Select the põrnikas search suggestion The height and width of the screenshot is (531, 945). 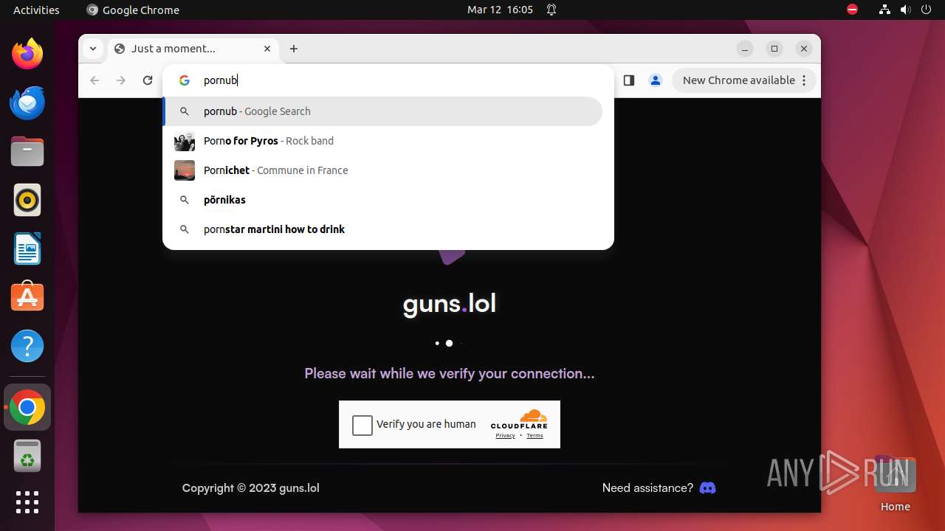point(382,200)
